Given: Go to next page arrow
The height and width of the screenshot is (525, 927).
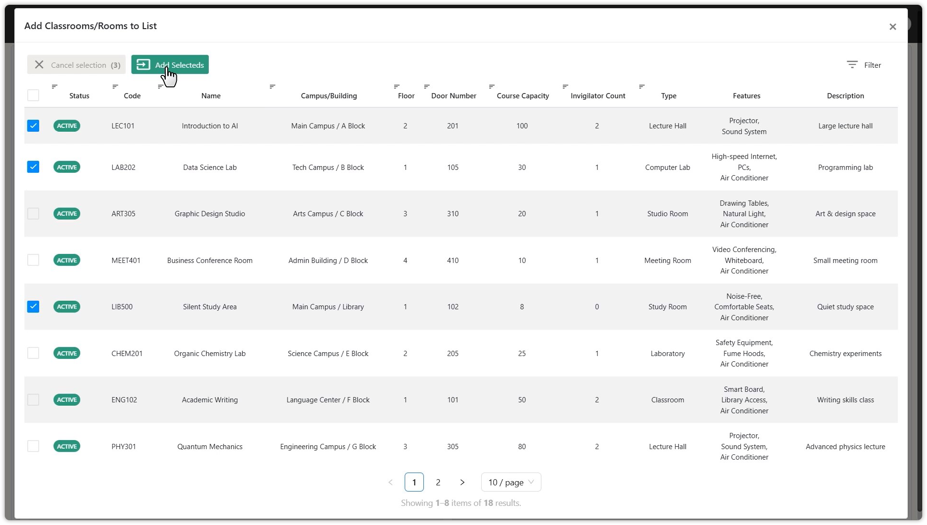Looking at the screenshot, I should tap(462, 482).
